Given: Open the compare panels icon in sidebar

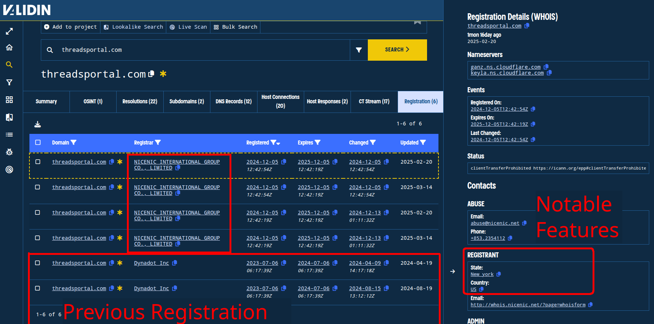Looking at the screenshot, I should click(9, 117).
